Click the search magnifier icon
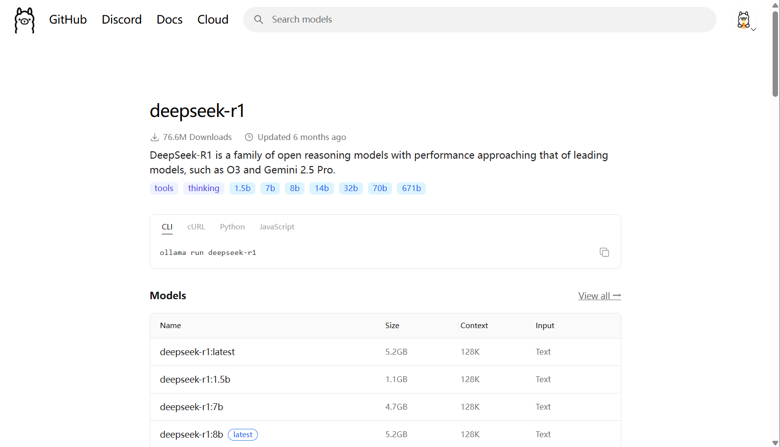The height and width of the screenshot is (447, 780). tap(258, 20)
